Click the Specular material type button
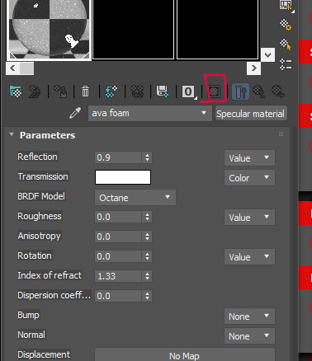Screen dimensions: 312x361 point(251,114)
